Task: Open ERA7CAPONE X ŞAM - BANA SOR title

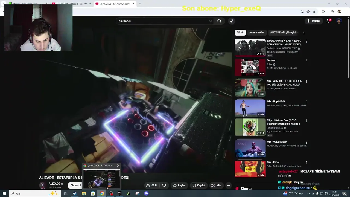Action: 284,42
